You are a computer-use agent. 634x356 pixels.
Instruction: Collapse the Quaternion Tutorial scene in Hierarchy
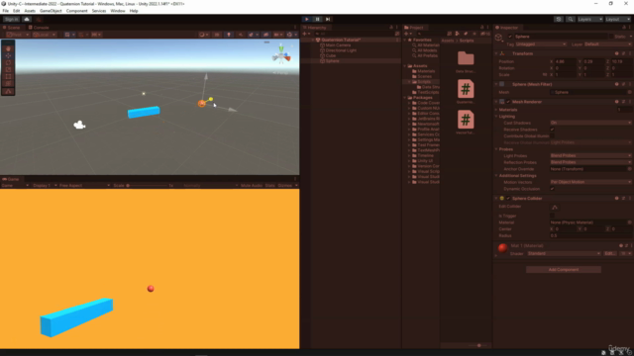click(x=313, y=40)
